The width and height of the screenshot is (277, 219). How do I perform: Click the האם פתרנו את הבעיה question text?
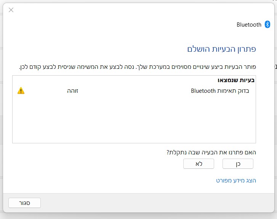pyautogui.click(x=211, y=152)
